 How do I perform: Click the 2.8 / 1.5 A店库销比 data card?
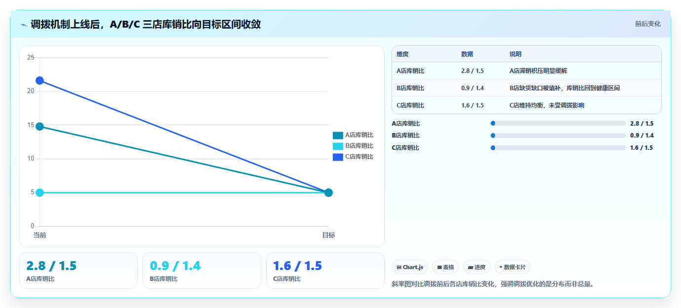click(78, 271)
